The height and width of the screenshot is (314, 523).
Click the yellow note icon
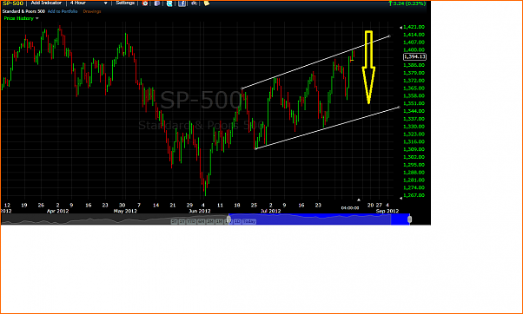(x=207, y=3)
